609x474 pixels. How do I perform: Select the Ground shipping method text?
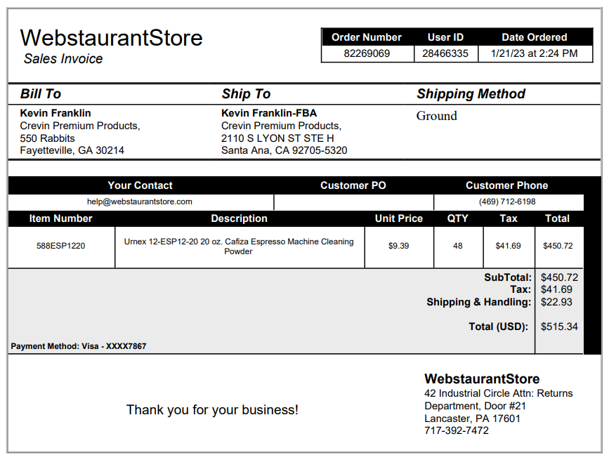tap(436, 116)
